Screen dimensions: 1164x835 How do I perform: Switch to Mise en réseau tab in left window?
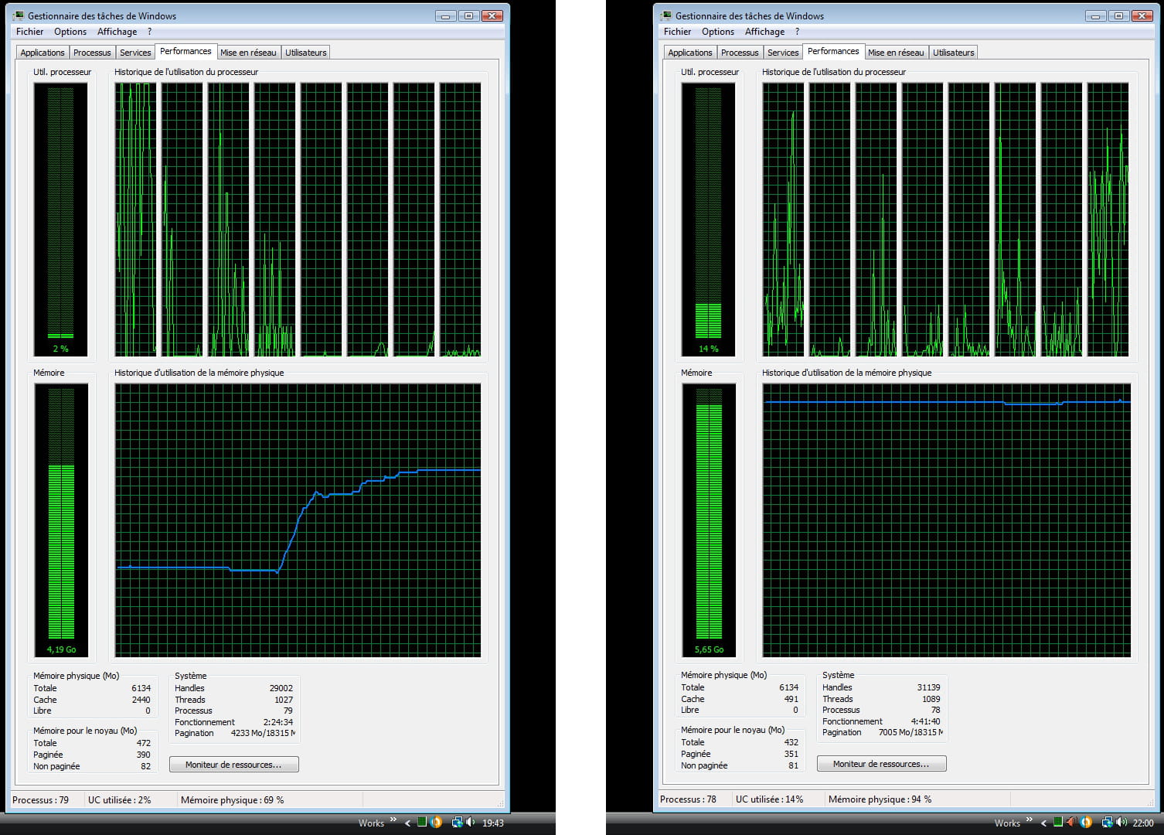(x=248, y=53)
